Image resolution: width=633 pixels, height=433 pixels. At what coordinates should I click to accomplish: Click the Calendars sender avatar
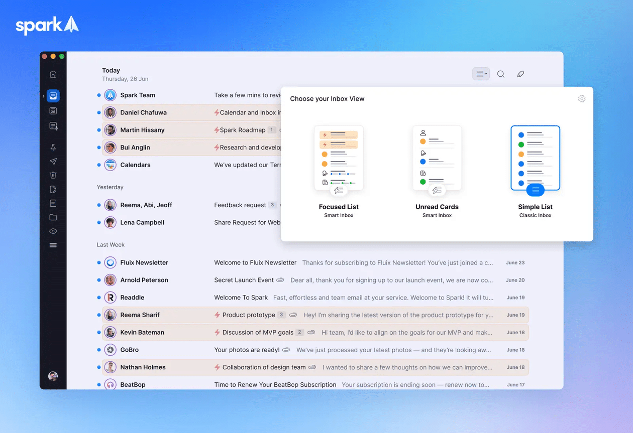(110, 165)
